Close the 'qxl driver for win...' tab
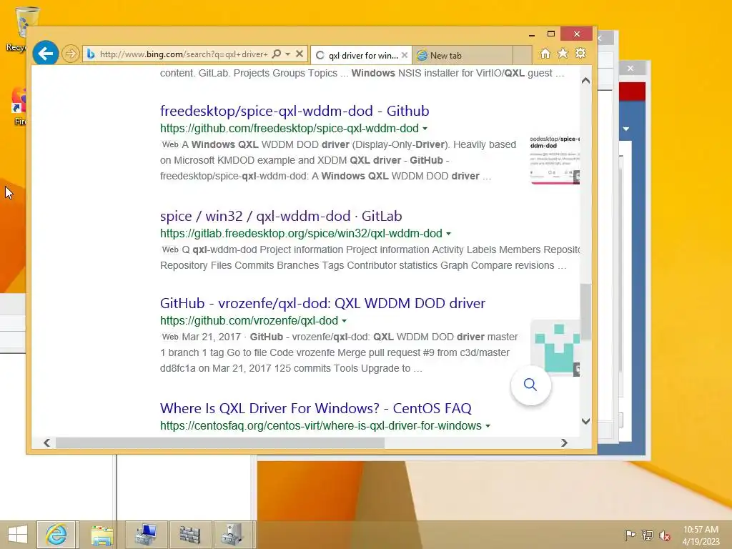 [x=405, y=55]
